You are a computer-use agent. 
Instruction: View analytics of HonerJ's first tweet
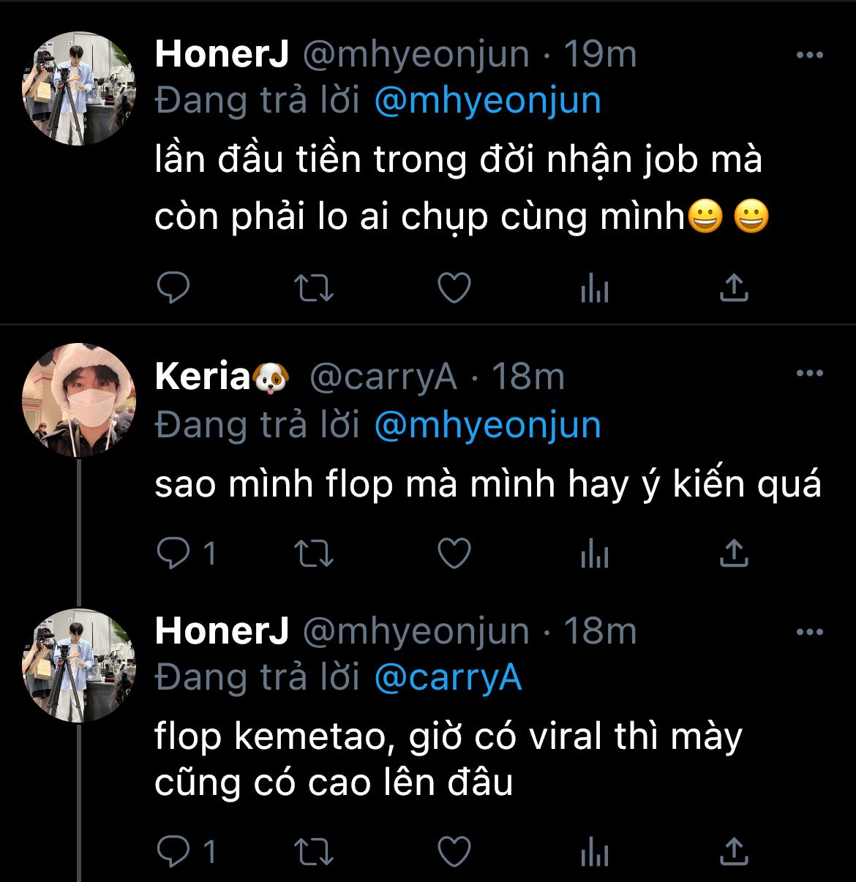tap(594, 288)
